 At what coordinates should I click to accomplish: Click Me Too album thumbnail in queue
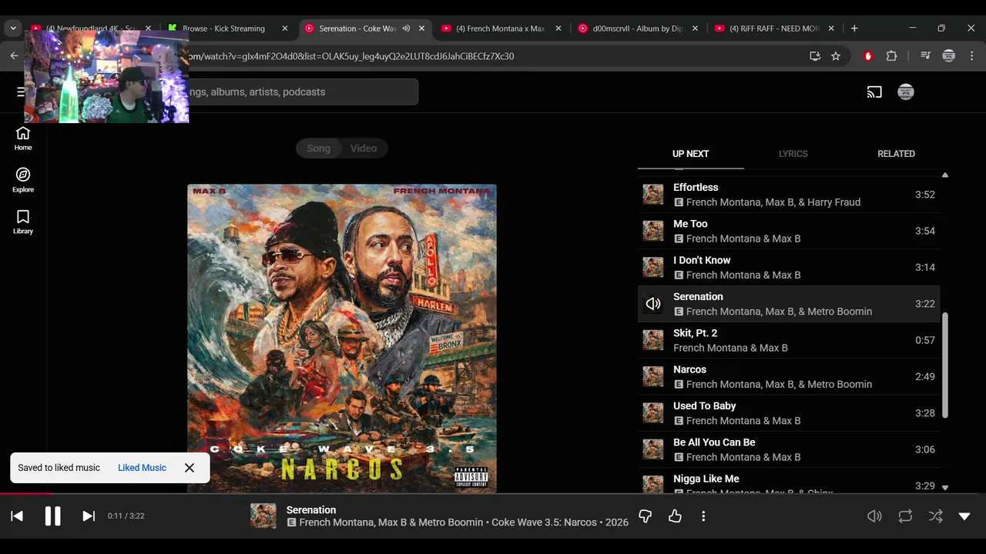point(653,231)
